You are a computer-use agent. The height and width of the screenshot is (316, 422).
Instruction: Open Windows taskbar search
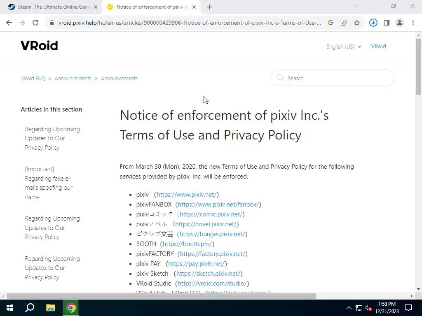30,308
